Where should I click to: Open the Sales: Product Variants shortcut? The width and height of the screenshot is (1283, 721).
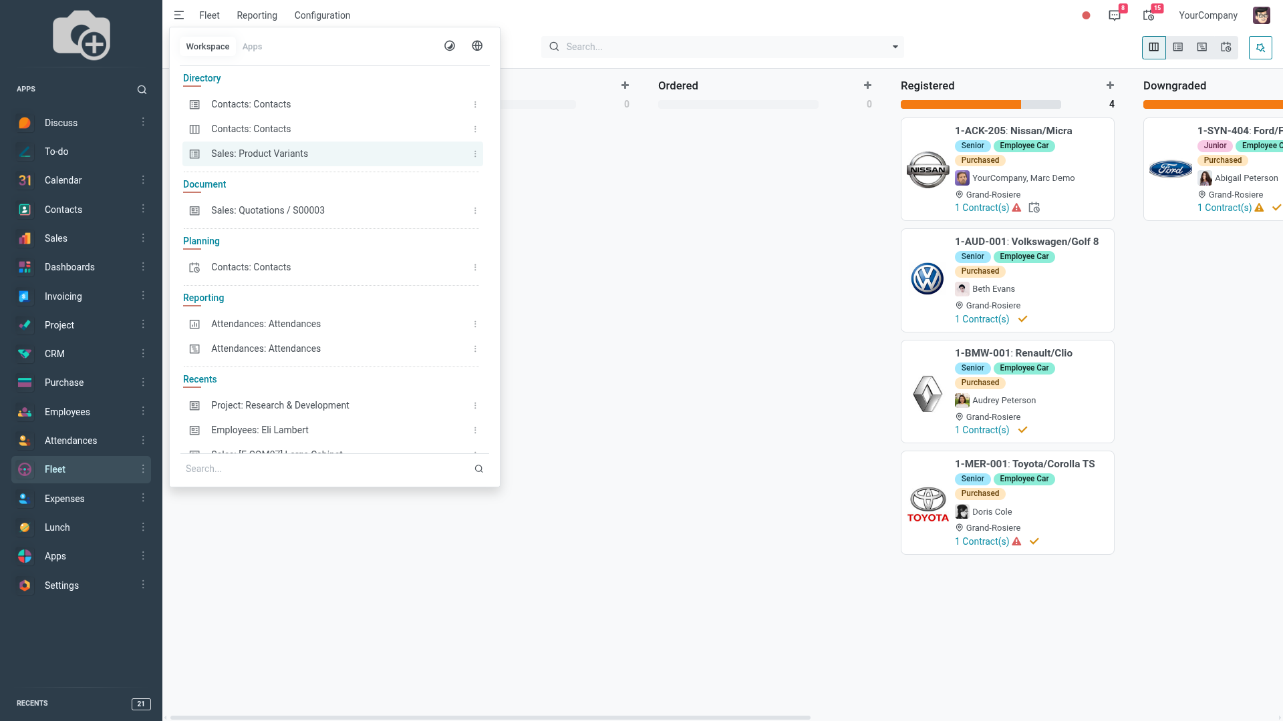click(x=332, y=154)
